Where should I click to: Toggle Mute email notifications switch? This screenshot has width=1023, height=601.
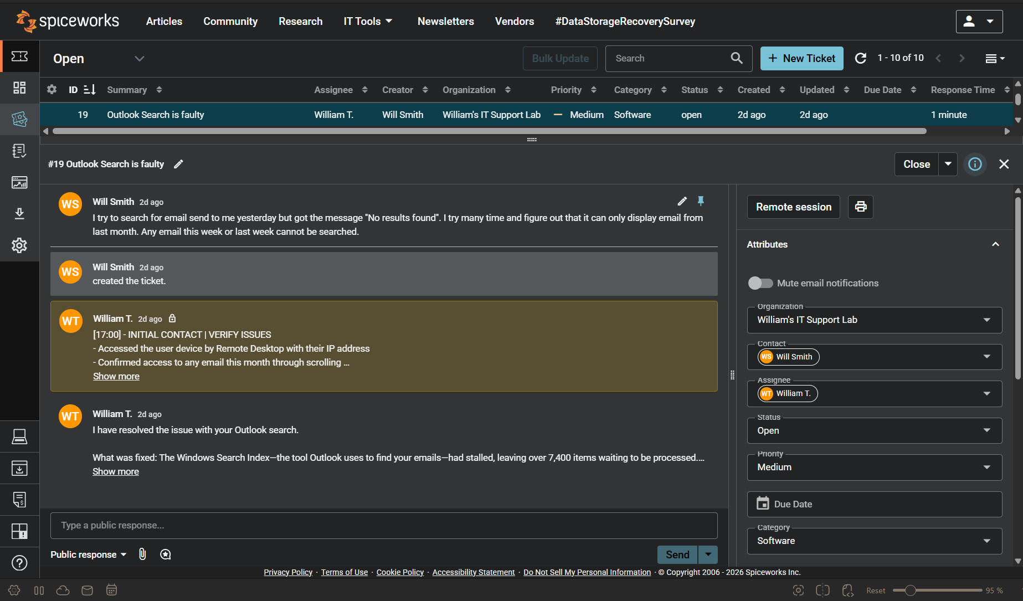pos(760,283)
